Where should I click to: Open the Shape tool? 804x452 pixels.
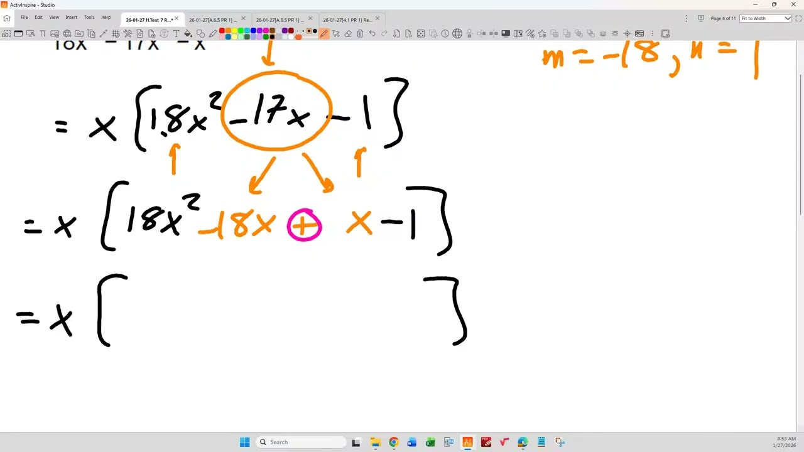click(200, 33)
